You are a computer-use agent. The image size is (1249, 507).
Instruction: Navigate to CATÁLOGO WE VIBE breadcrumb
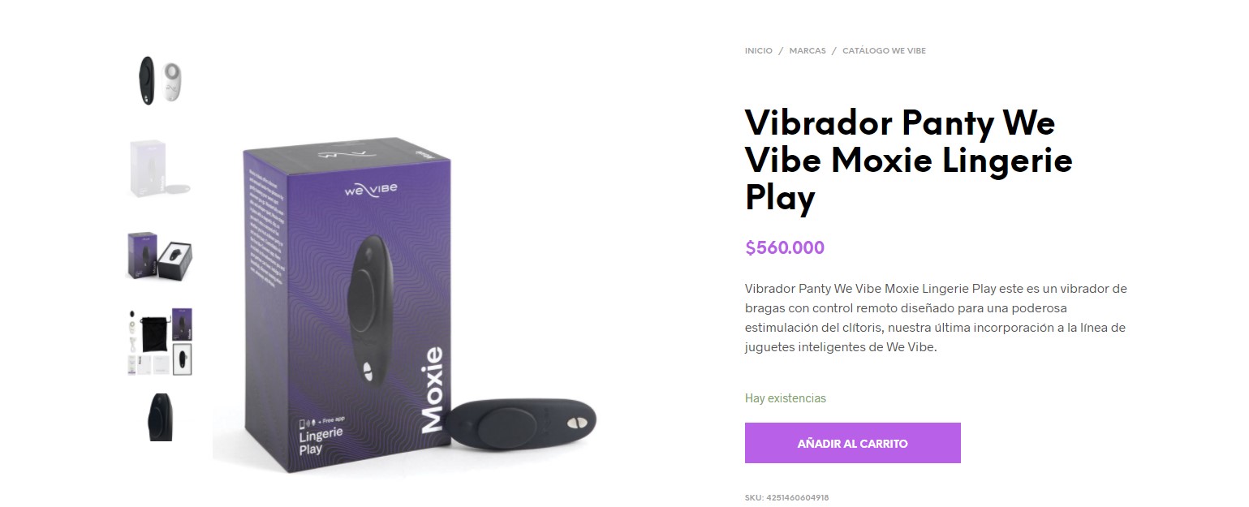click(884, 50)
